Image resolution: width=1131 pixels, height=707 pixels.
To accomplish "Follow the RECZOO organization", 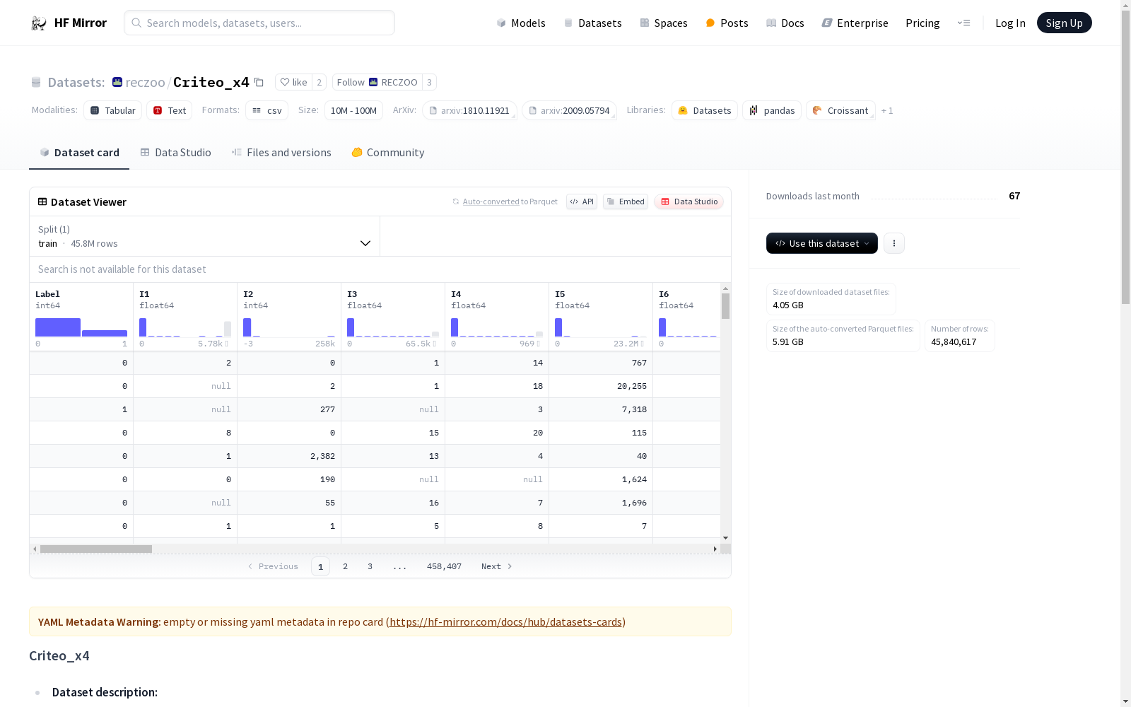I will coord(377,82).
